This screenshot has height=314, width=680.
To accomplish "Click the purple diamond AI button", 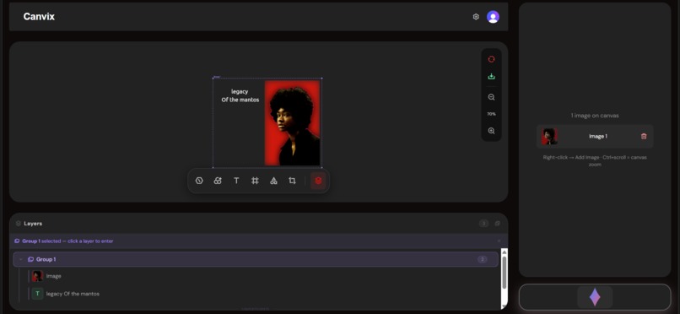I will (595, 297).
